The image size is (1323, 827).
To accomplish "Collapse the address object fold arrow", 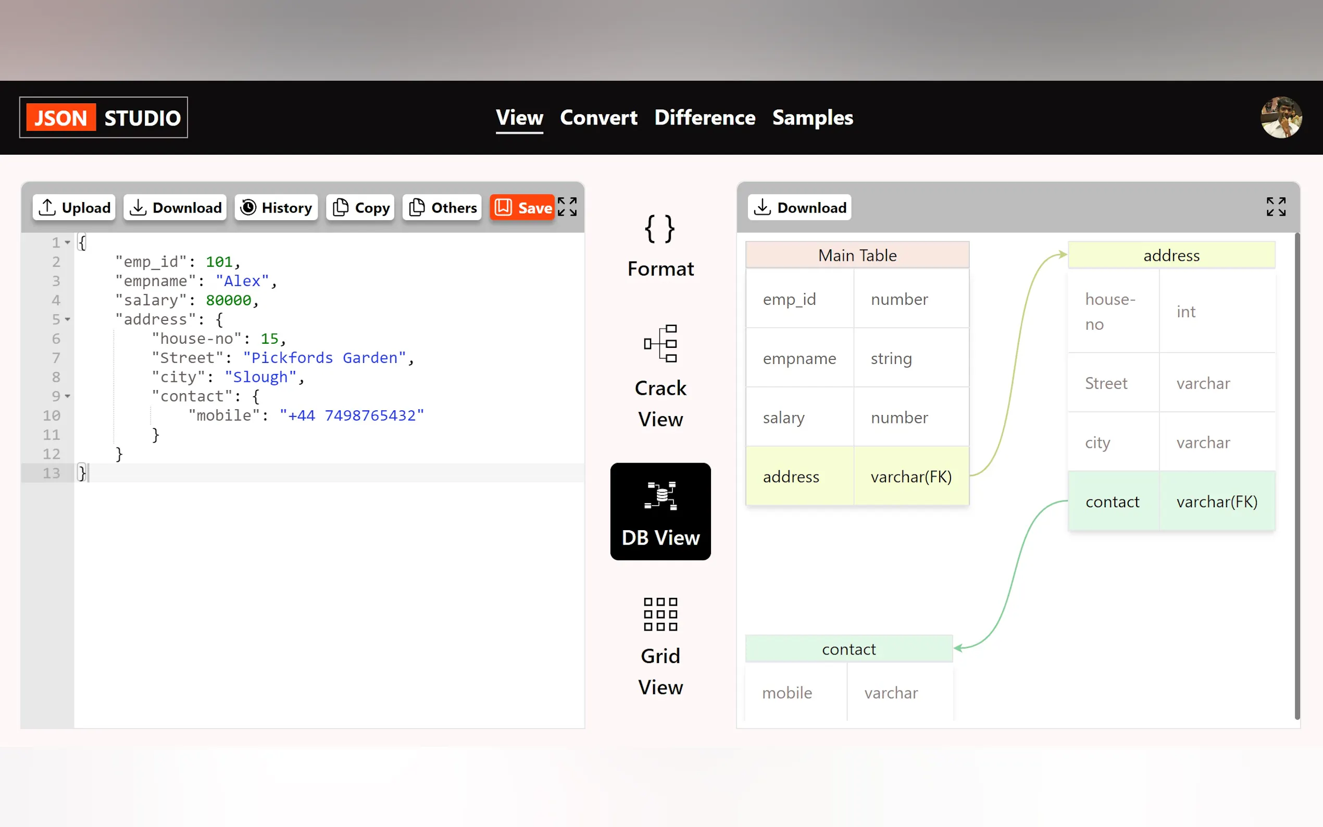I will click(x=67, y=319).
